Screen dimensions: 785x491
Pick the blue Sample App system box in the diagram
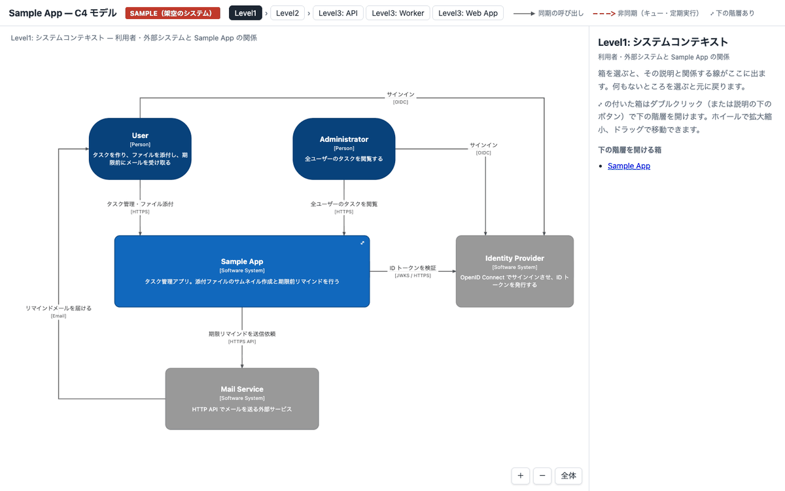[x=242, y=271]
